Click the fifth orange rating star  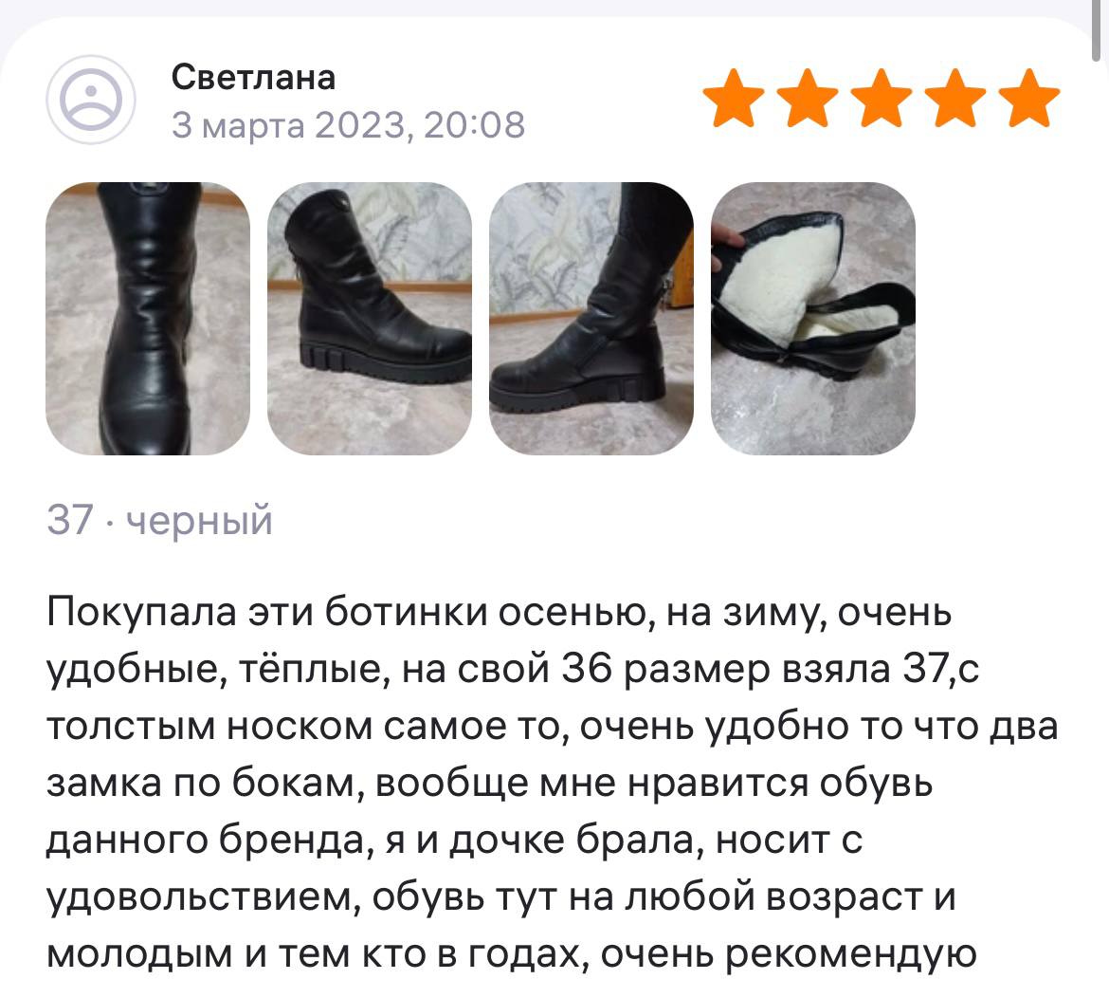(1028, 98)
